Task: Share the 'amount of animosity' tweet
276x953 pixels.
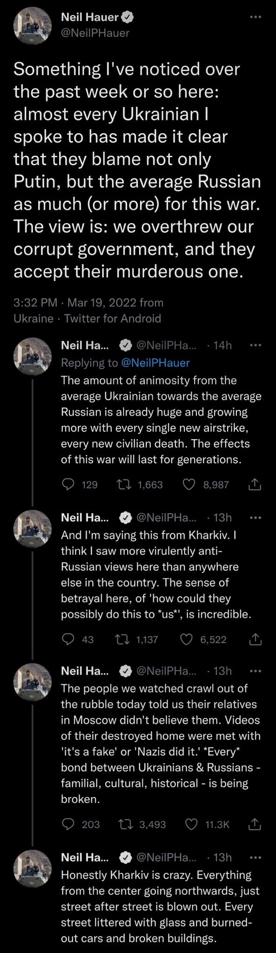Action: pos(255,485)
